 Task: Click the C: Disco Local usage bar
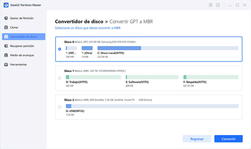(168, 48)
